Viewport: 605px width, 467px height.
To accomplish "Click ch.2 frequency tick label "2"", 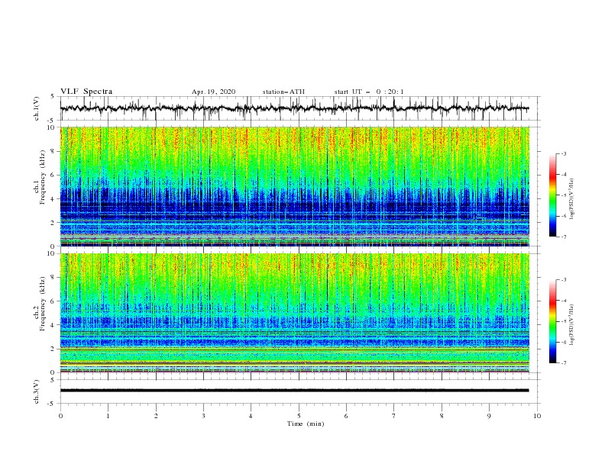I will [53, 349].
